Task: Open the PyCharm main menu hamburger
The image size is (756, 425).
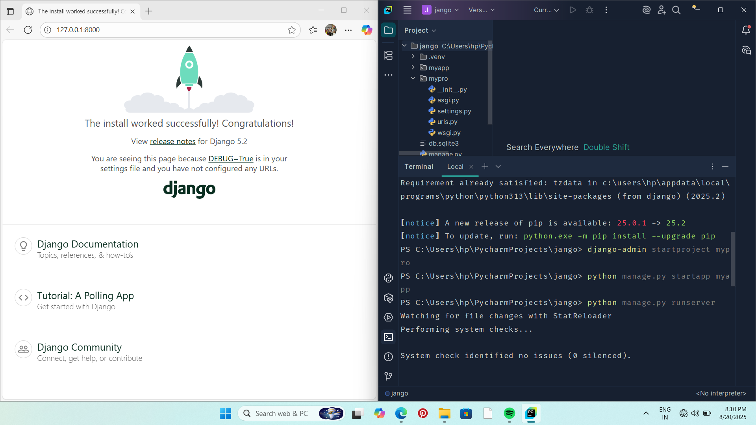Action: click(x=407, y=10)
